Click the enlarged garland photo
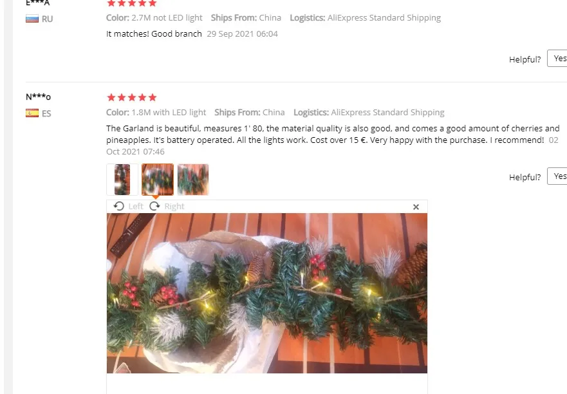Image resolution: width=567 pixels, height=394 pixels. click(x=267, y=293)
